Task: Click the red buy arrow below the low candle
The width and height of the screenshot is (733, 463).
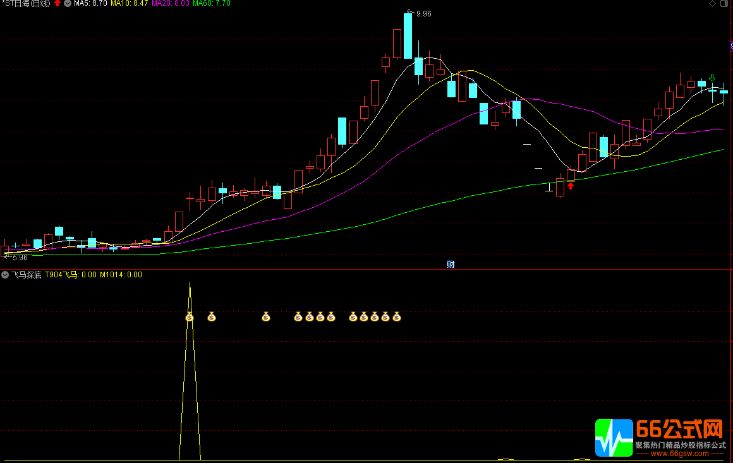Action: coord(571,186)
